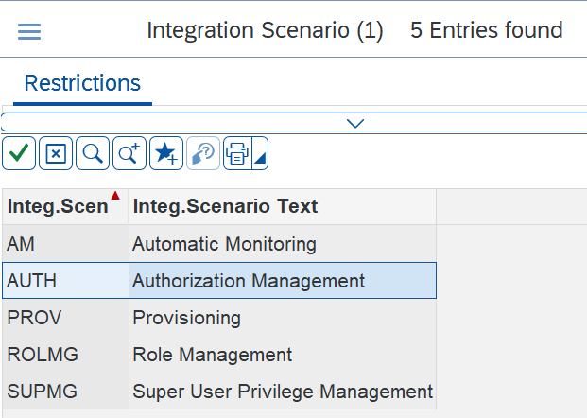
Task: Confirm selection with the green checkmark
Action: coord(19,153)
